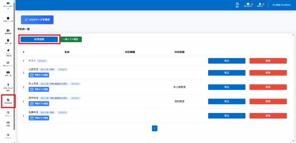The height and width of the screenshot is (143, 296).
Task: Click the 設定 gear icon in header
Action: click(x=237, y=4)
